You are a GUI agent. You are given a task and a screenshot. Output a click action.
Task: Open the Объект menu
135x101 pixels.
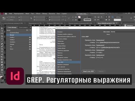38,14
